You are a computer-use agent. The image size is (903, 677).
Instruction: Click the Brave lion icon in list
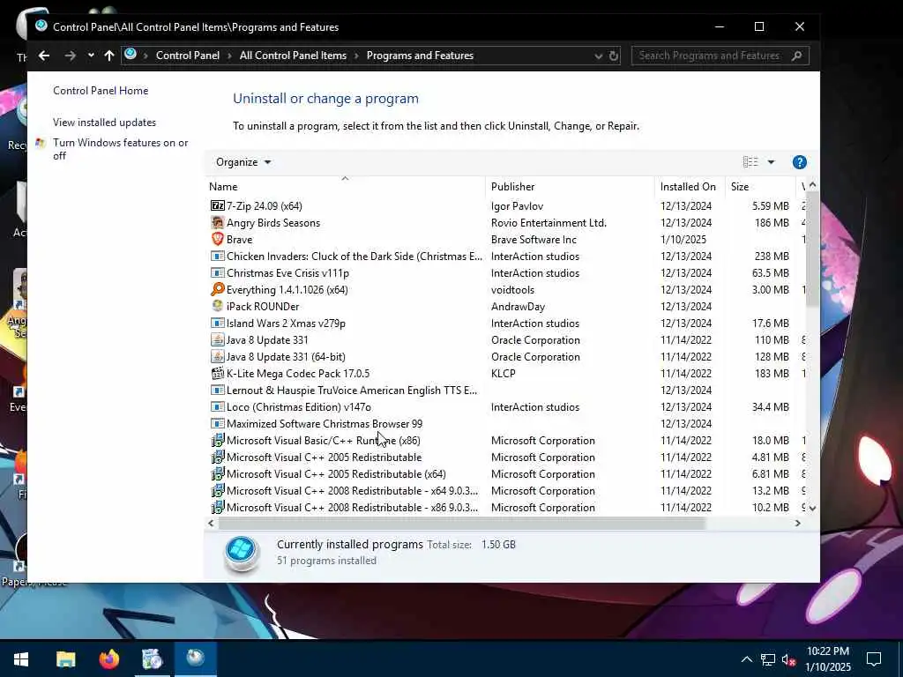(x=217, y=239)
